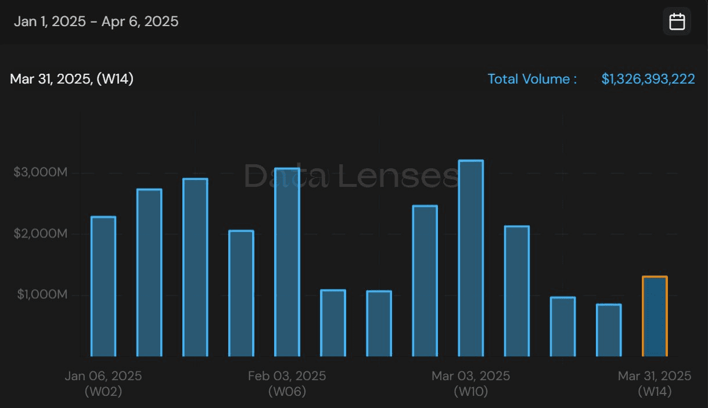Click the $1,000M axis label
Viewport: 708px width, 408px height.
click(x=42, y=294)
